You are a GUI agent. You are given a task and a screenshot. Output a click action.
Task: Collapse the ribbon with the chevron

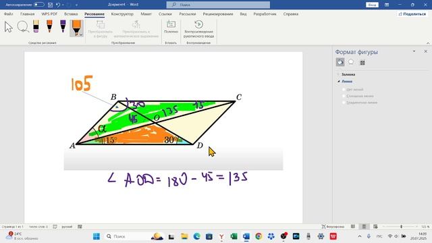(x=428, y=43)
